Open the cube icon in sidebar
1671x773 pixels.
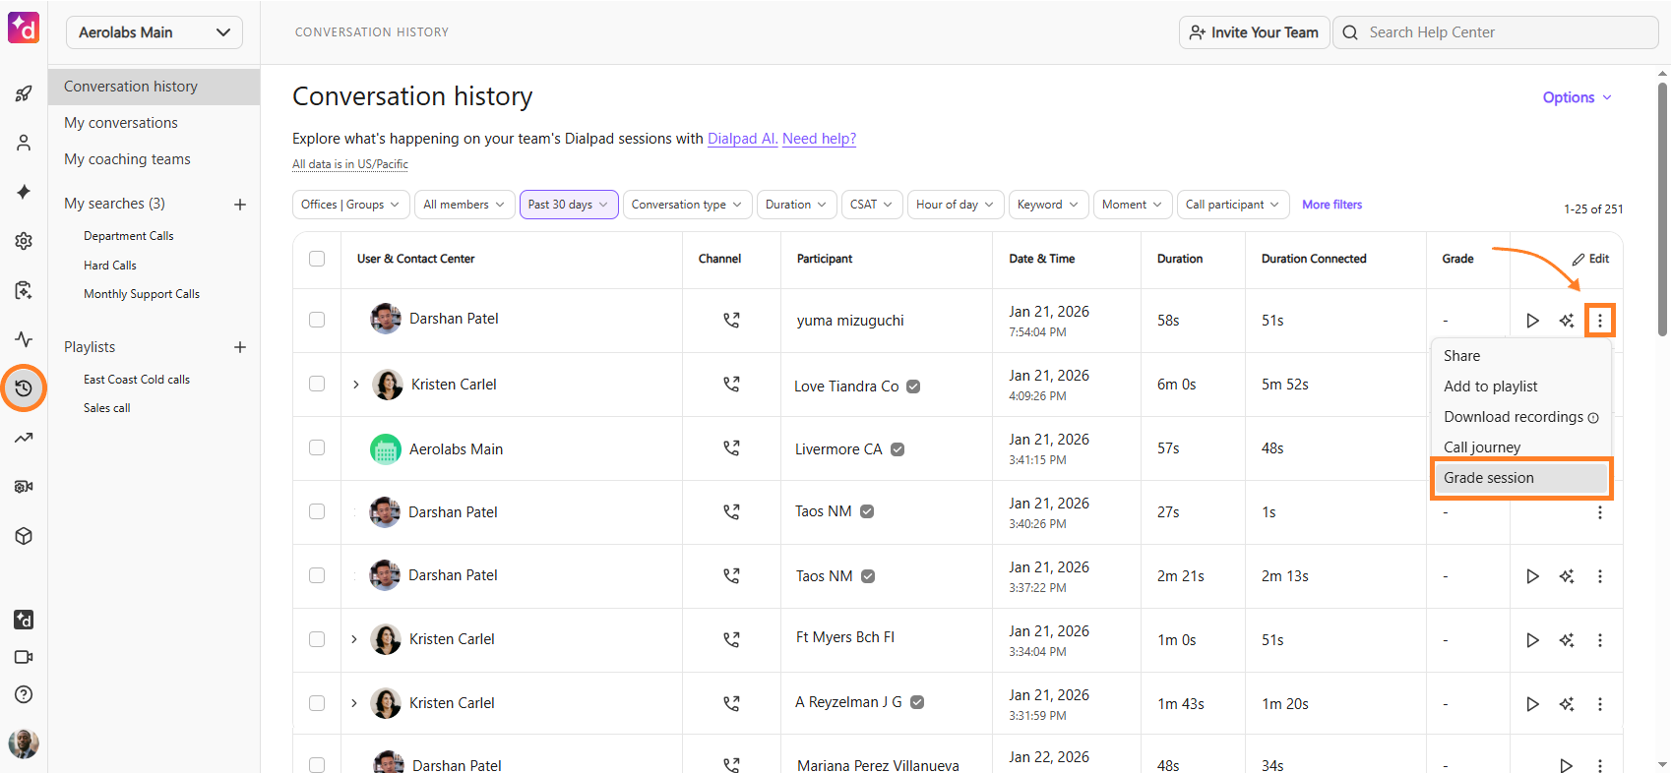tap(24, 536)
